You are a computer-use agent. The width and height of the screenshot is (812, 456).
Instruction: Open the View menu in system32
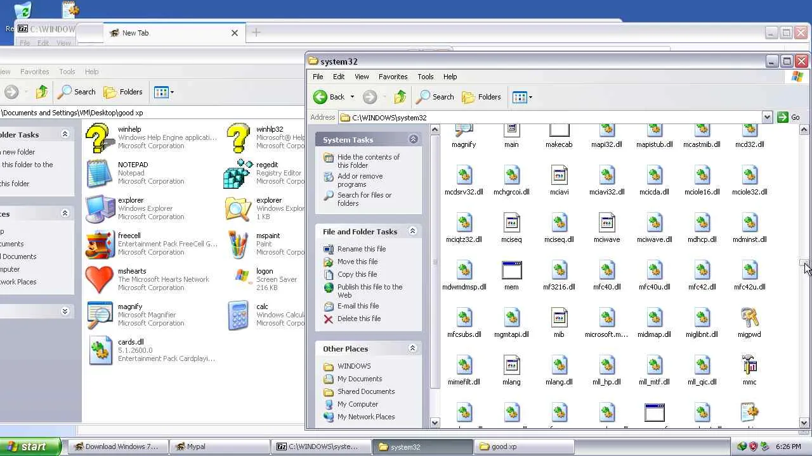tap(362, 77)
